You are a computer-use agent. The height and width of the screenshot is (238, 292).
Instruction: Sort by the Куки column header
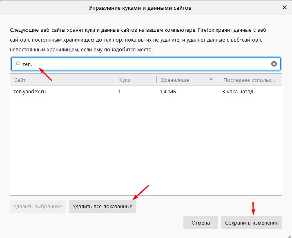pos(136,80)
